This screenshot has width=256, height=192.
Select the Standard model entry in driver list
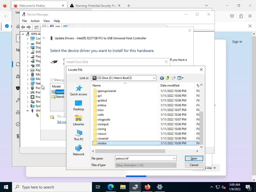(x=58, y=97)
